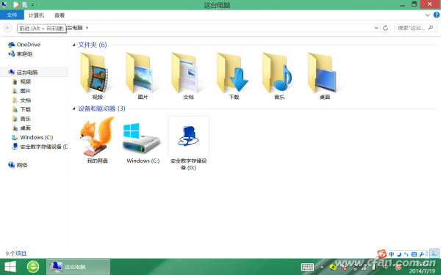Click the 2014/7/19 taskbar date
441x275 pixels.
pos(422,271)
